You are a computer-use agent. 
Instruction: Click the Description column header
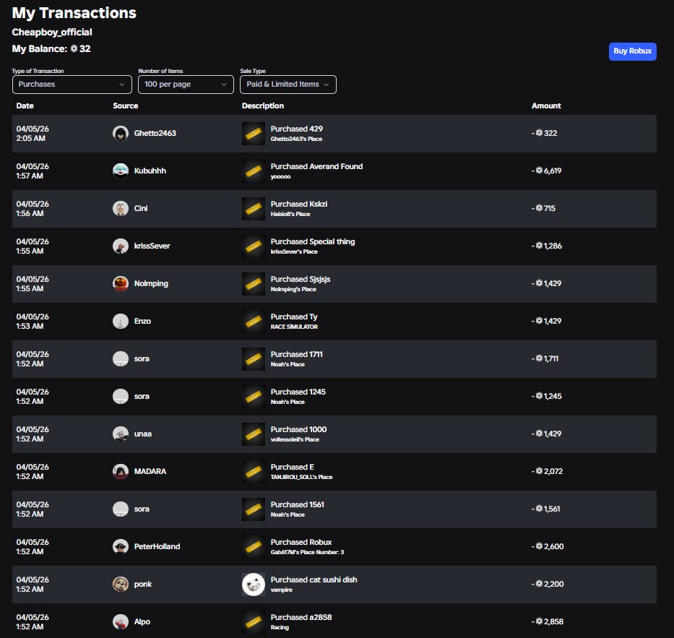(263, 105)
